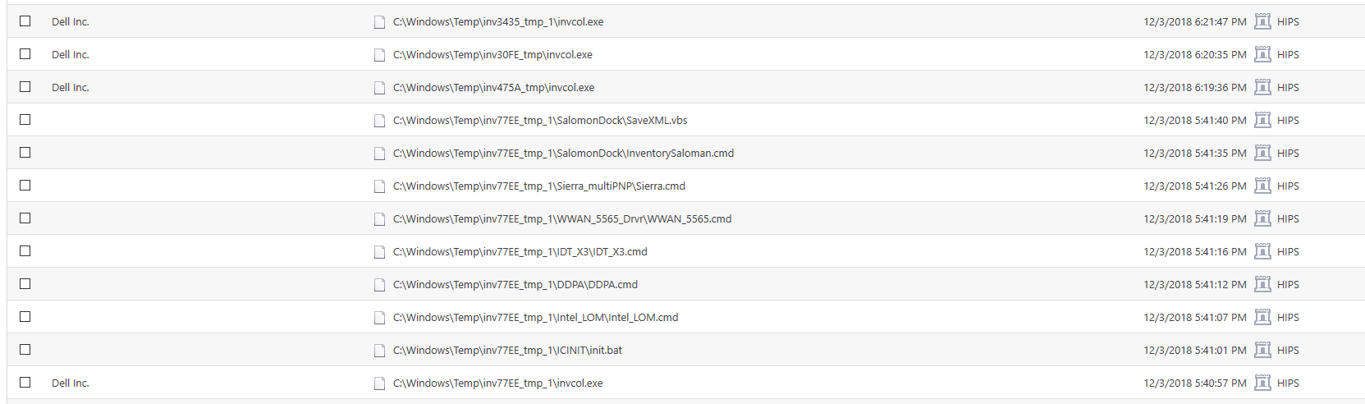Click file icon next to InventorySaloman.cmd
This screenshot has width=1365, height=404.
pos(379,154)
